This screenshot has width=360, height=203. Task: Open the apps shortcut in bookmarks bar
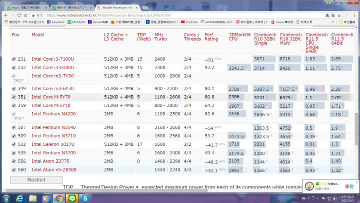tap(12, 22)
